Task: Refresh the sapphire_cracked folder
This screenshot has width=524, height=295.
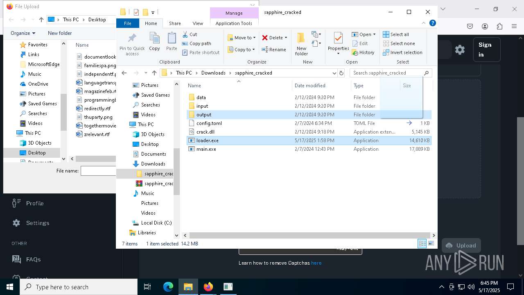Action: [x=341, y=73]
